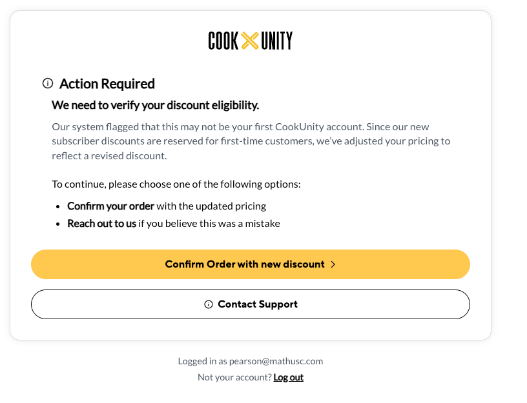Screen dimensions: 527x403
Task: Click the "with the updated pricing" text
Action: 211,206
